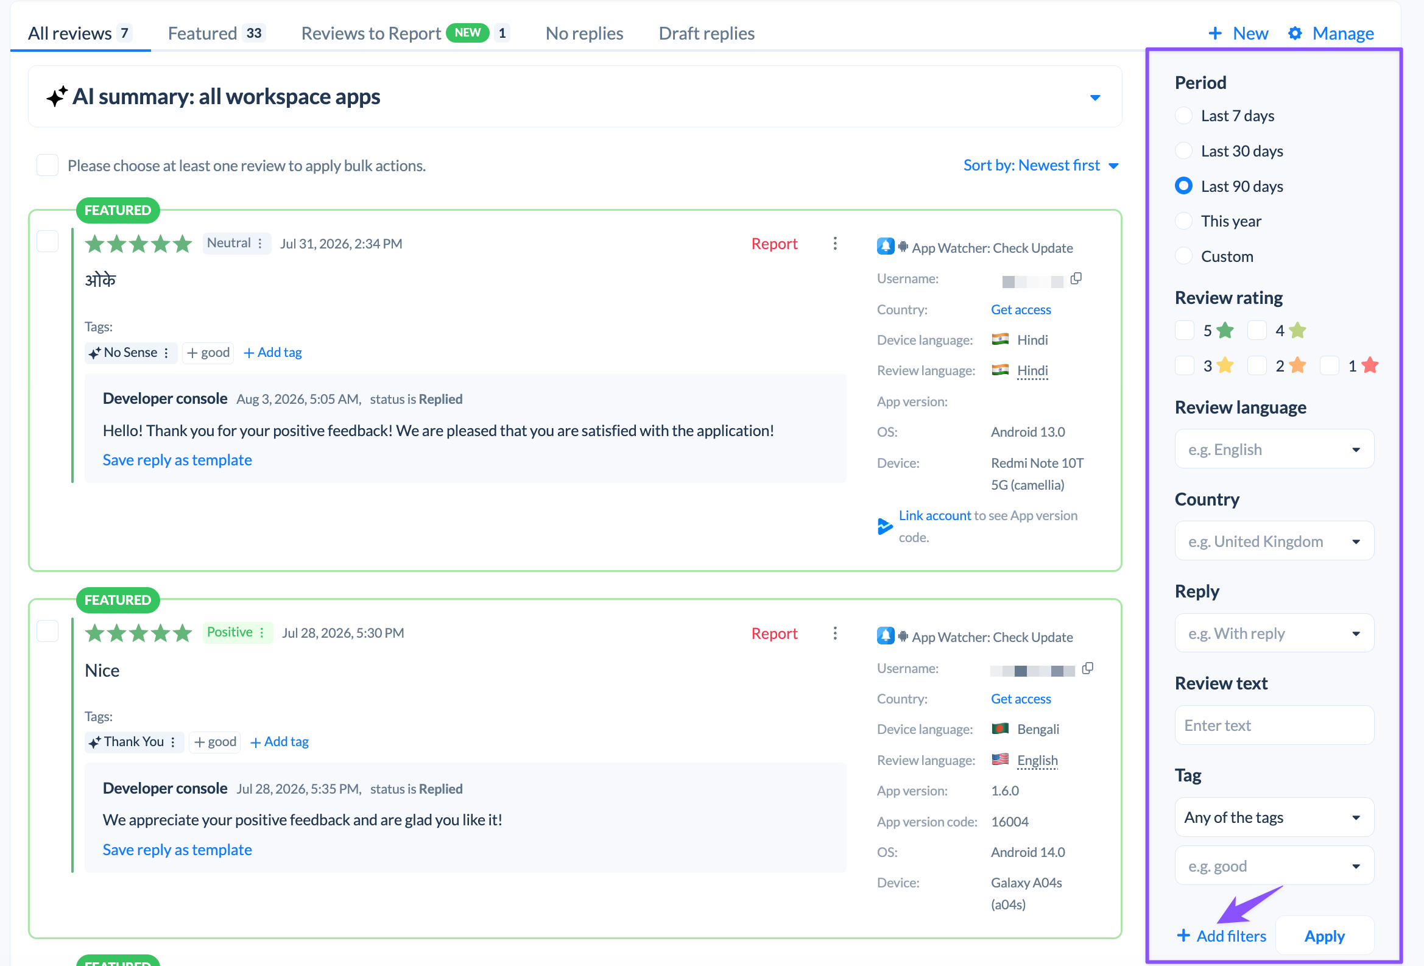
Task: Open the Draft replies tab
Action: [x=707, y=33]
